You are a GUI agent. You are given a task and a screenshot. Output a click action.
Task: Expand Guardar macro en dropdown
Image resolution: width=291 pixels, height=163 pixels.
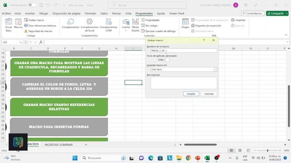pyautogui.click(x=215, y=69)
